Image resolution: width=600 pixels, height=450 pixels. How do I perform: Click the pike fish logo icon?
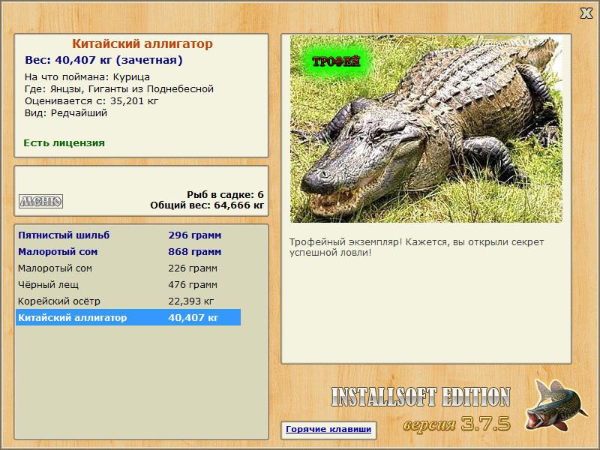(x=556, y=405)
